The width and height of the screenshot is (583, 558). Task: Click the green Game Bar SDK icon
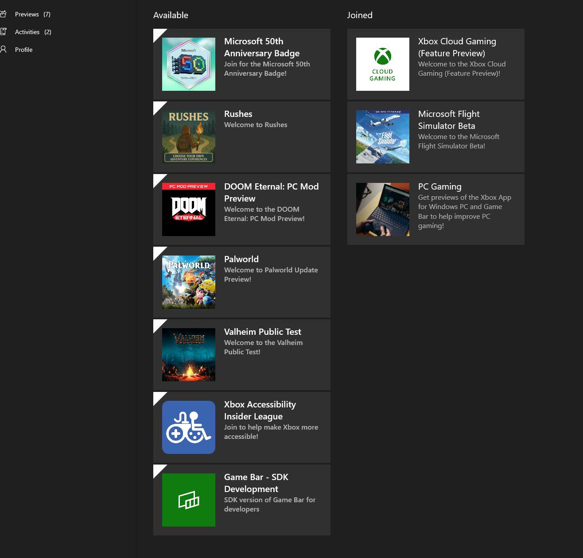[x=189, y=500]
